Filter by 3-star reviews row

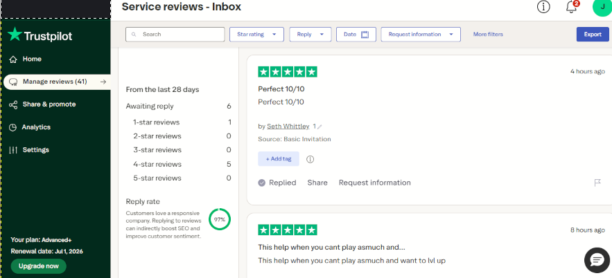(x=182, y=150)
